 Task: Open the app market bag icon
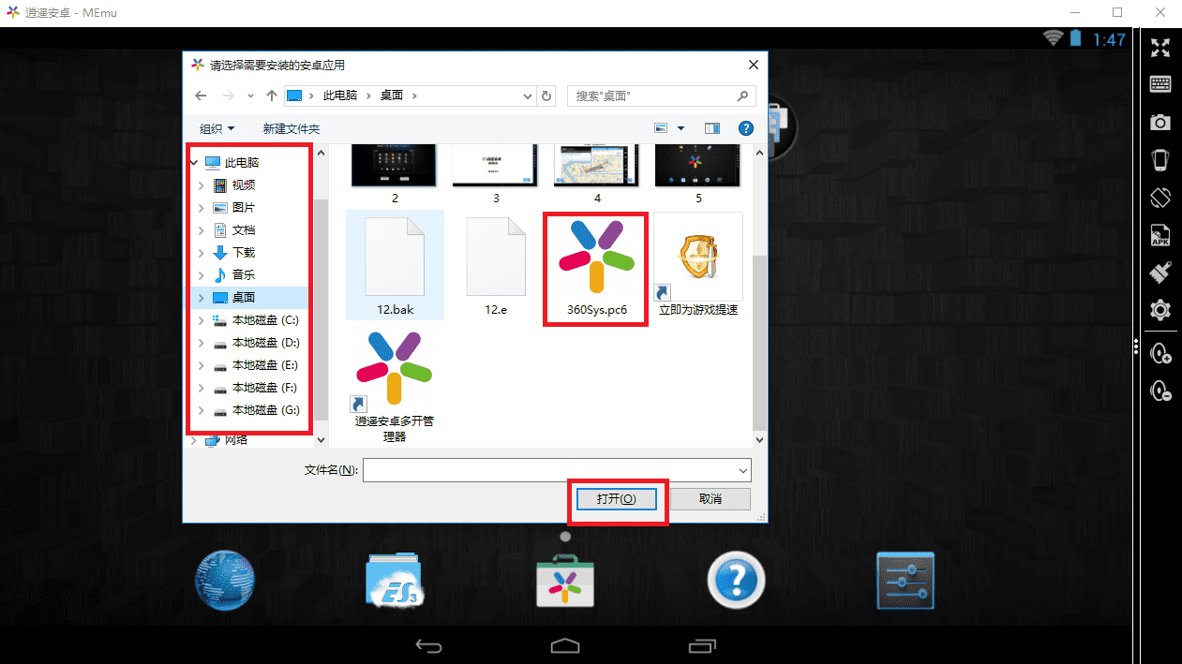pos(565,582)
